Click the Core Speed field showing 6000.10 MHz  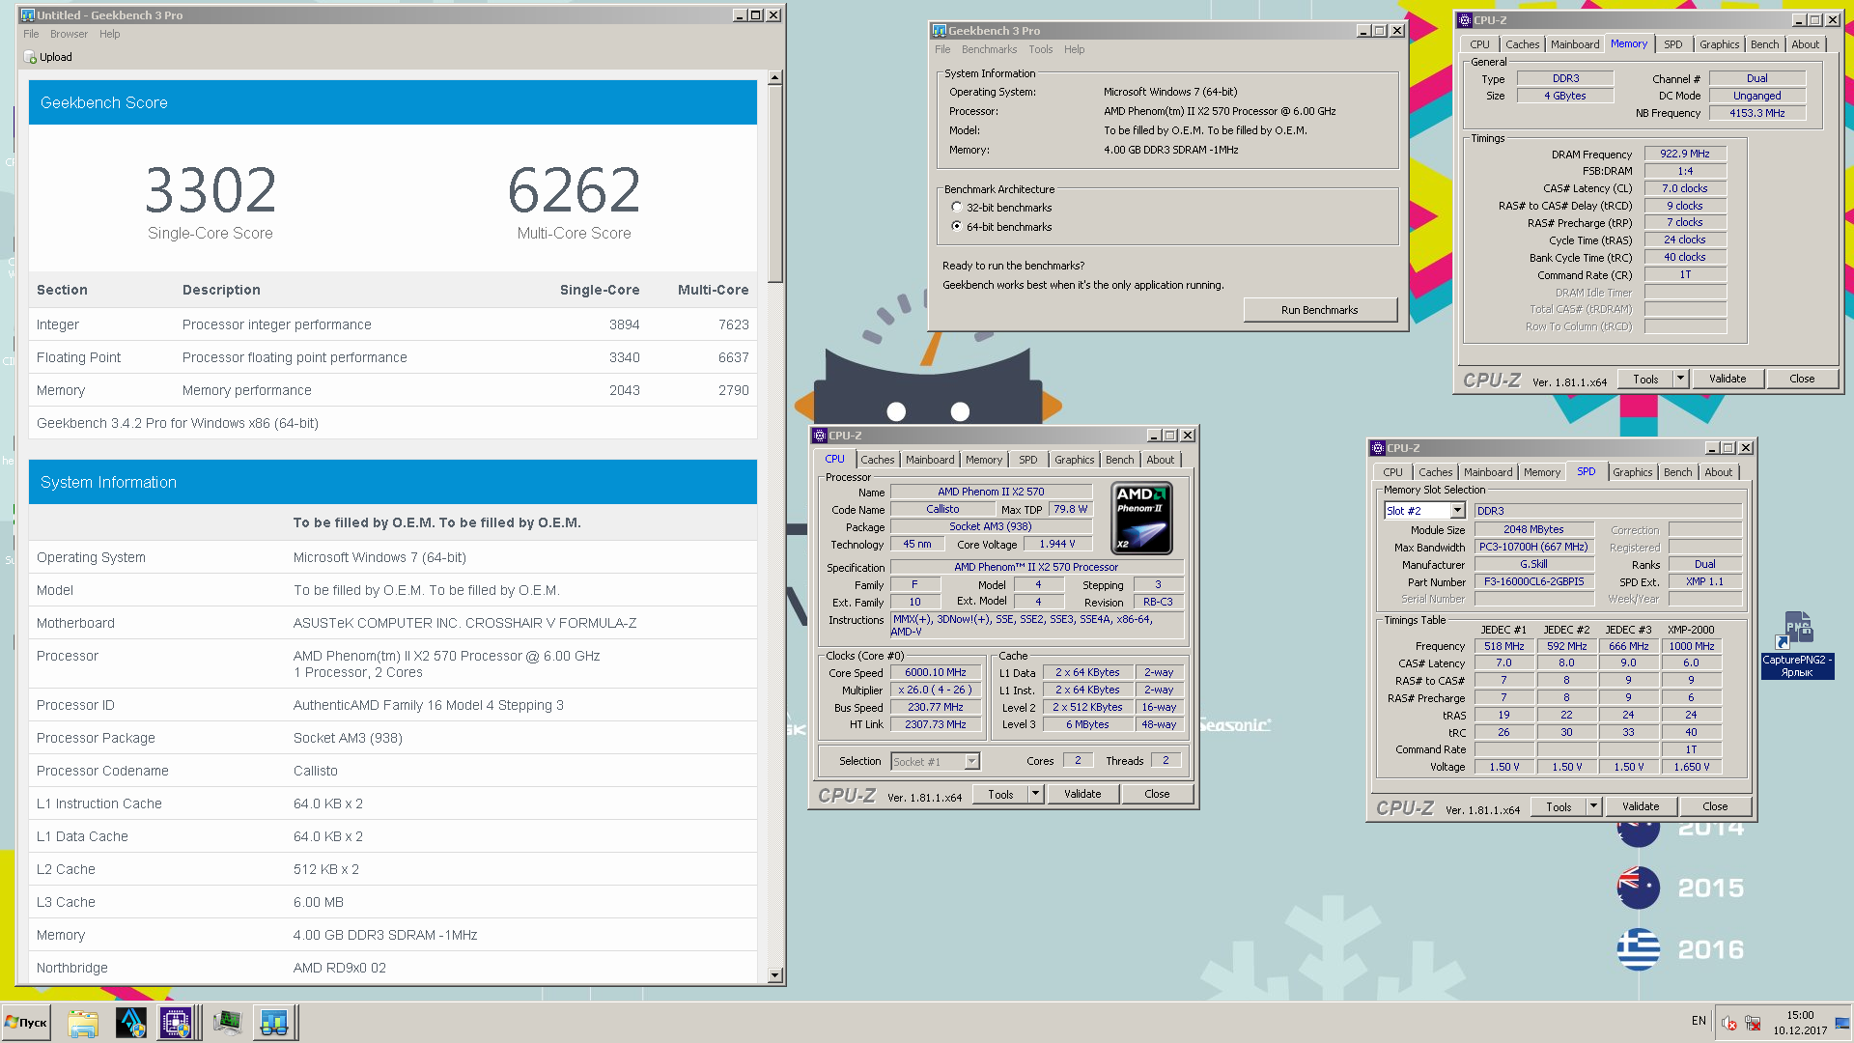tap(935, 673)
